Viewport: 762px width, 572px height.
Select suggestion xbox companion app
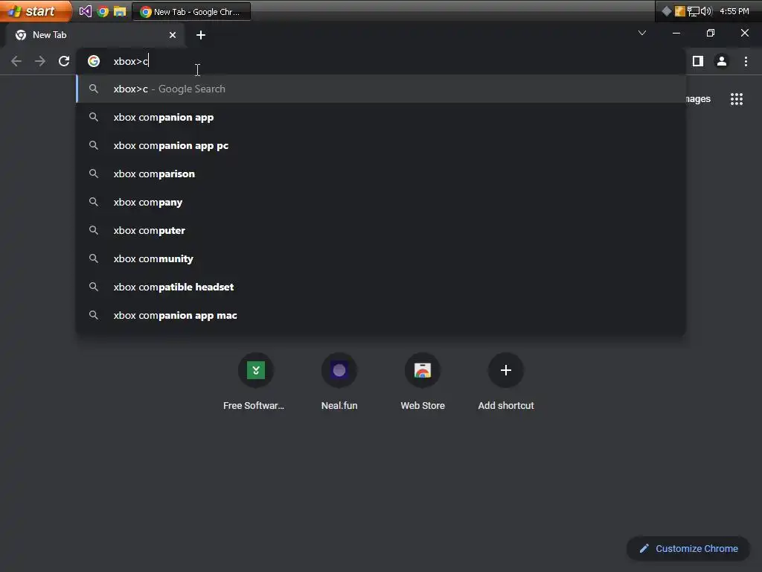click(x=381, y=117)
